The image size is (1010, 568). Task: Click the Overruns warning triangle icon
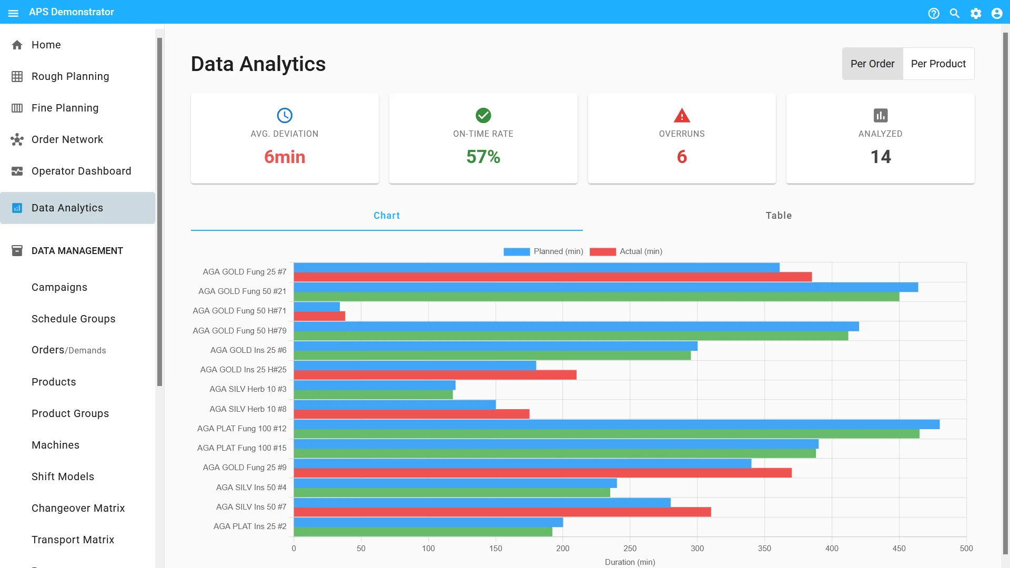click(x=682, y=115)
